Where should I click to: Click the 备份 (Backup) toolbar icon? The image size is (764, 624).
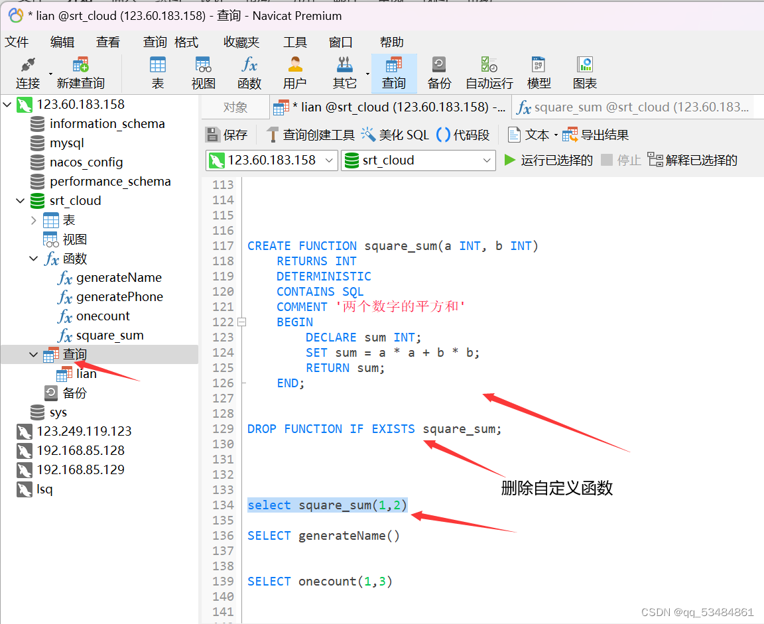pos(438,72)
